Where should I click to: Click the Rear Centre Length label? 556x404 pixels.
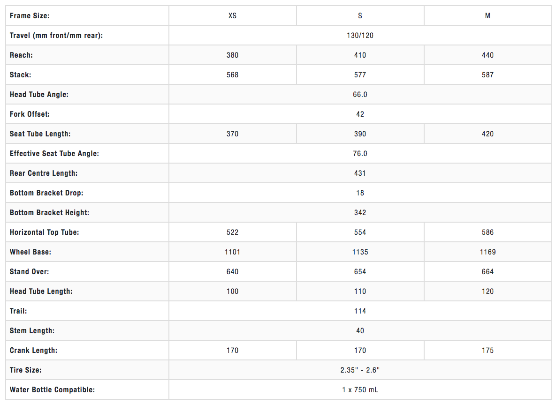pyautogui.click(x=44, y=173)
